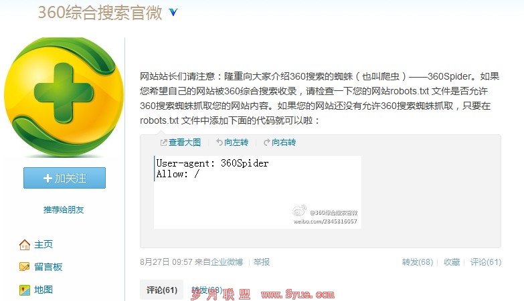Open the 主页 home icon
The image size is (524, 301).
[x=25, y=245]
